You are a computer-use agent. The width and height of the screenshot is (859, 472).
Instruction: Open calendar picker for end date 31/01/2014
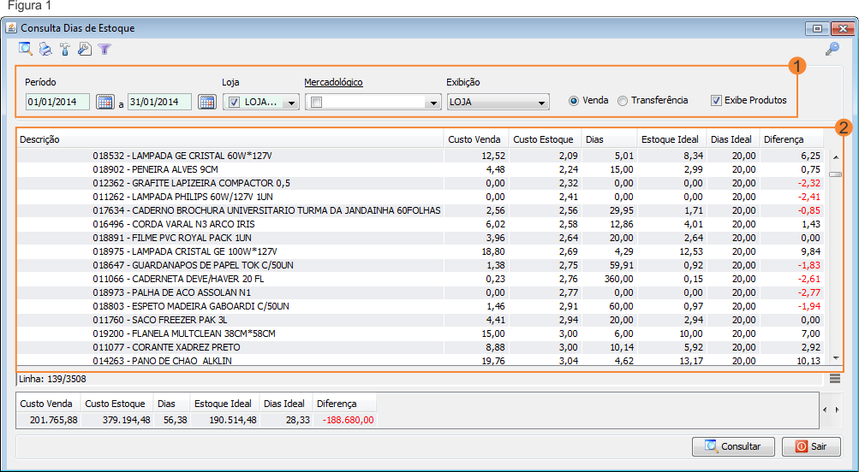(207, 102)
